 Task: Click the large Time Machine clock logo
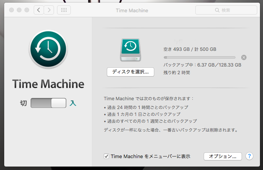48,49
